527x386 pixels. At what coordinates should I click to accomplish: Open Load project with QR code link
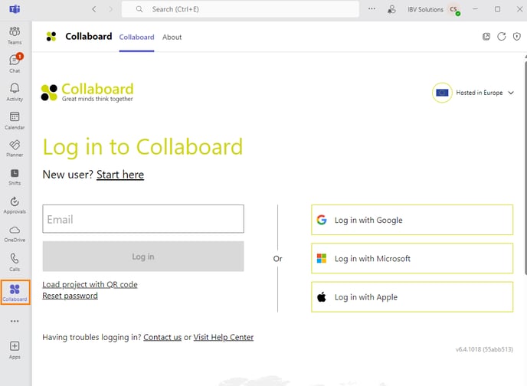(90, 285)
